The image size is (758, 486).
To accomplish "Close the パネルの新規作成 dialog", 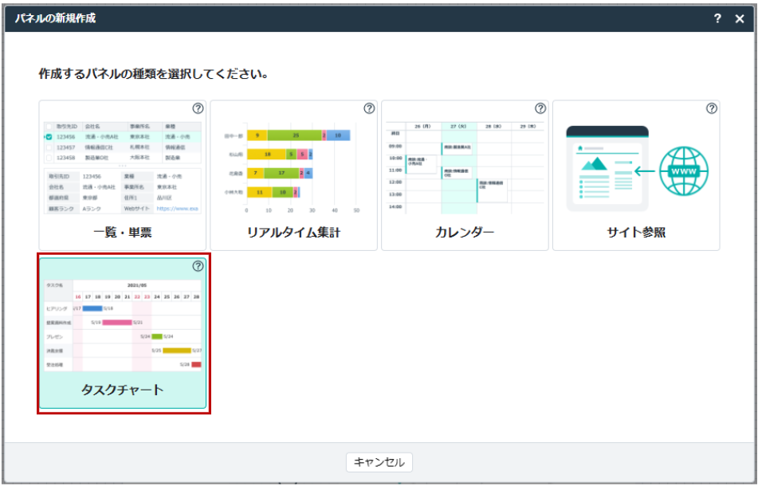I will [x=740, y=18].
